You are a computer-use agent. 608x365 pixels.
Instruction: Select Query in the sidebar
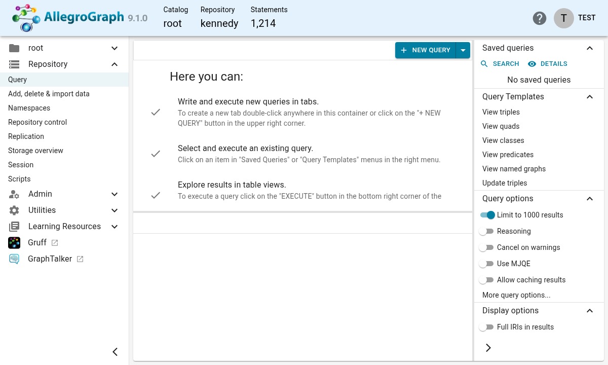pos(64,80)
